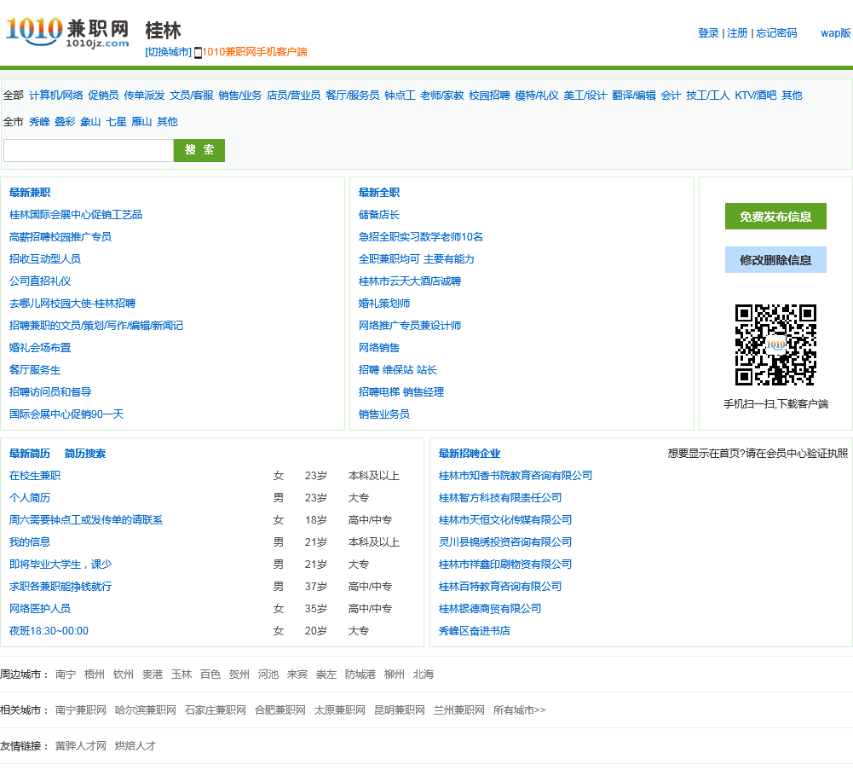
Task: Select 翻译/编辑 category
Action: point(634,96)
